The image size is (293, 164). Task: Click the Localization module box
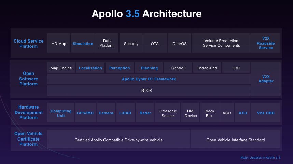90,68
